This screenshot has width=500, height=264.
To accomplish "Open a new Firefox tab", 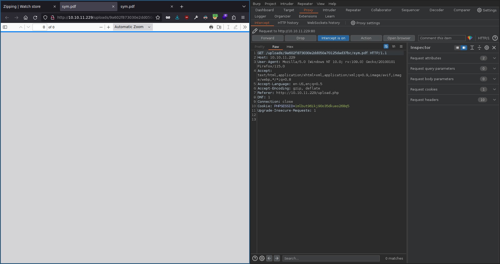I will click(182, 7).
